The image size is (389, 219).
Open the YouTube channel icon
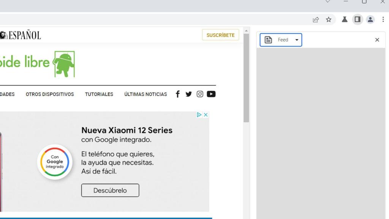point(211,94)
